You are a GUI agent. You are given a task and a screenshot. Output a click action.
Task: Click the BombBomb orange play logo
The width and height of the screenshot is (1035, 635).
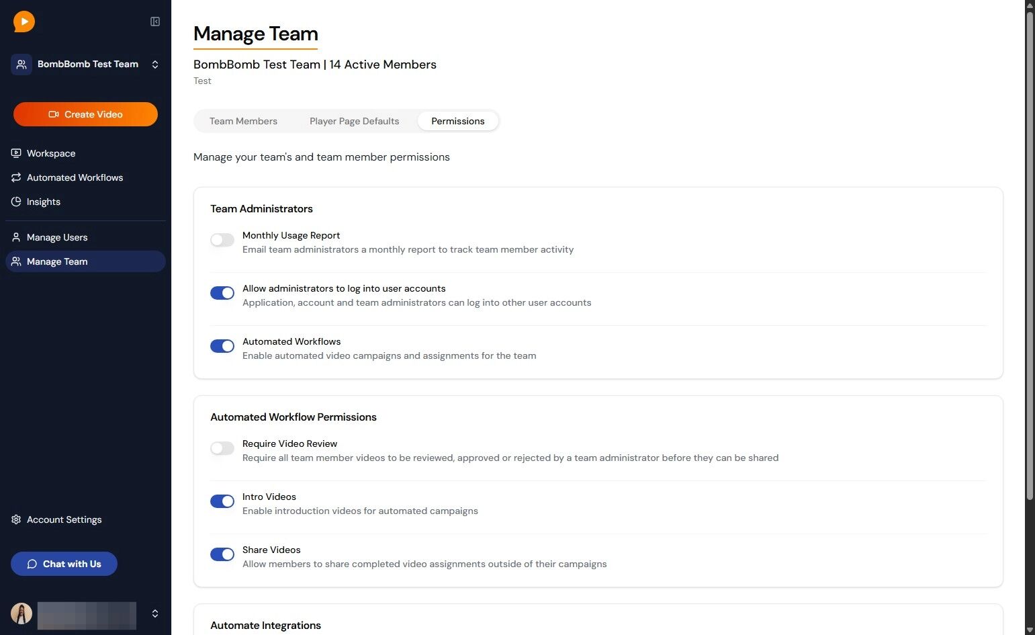tap(24, 22)
